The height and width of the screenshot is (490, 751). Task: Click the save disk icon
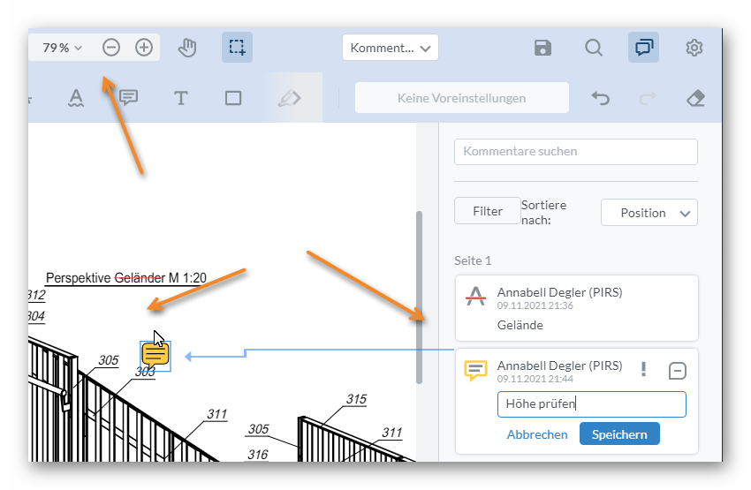tap(543, 48)
